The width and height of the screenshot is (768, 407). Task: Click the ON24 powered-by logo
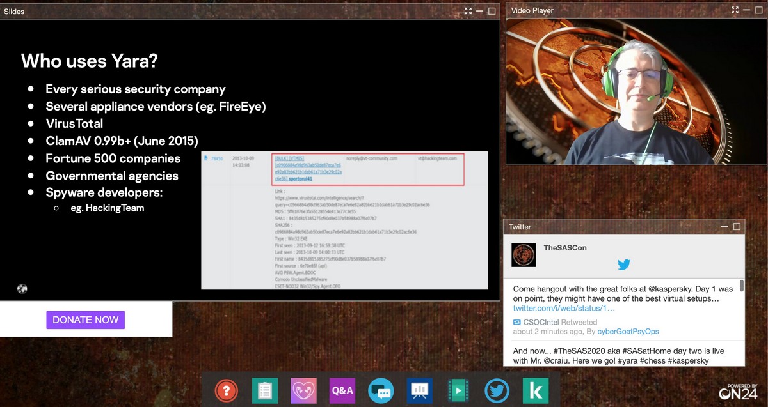pyautogui.click(x=738, y=392)
